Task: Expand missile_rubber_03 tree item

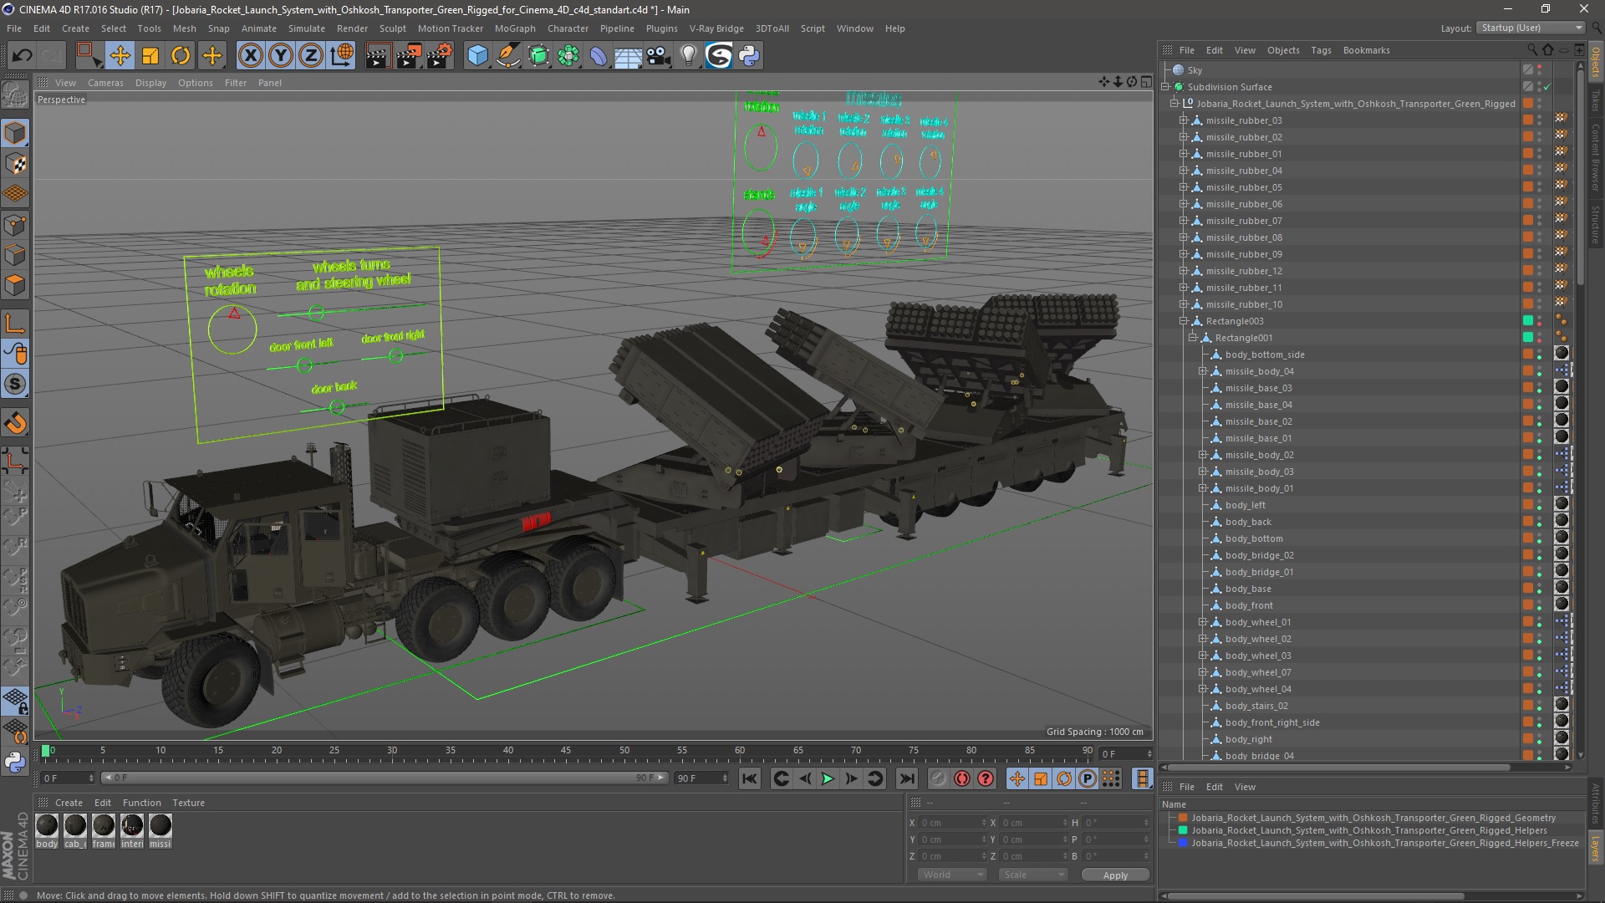Action: point(1184,120)
